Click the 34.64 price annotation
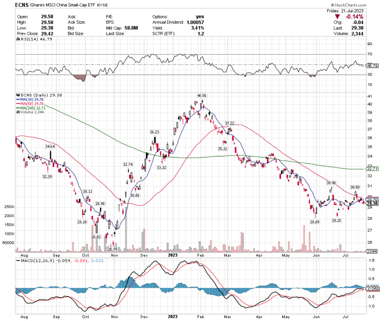This screenshot has height=321, width=386. coord(50,146)
